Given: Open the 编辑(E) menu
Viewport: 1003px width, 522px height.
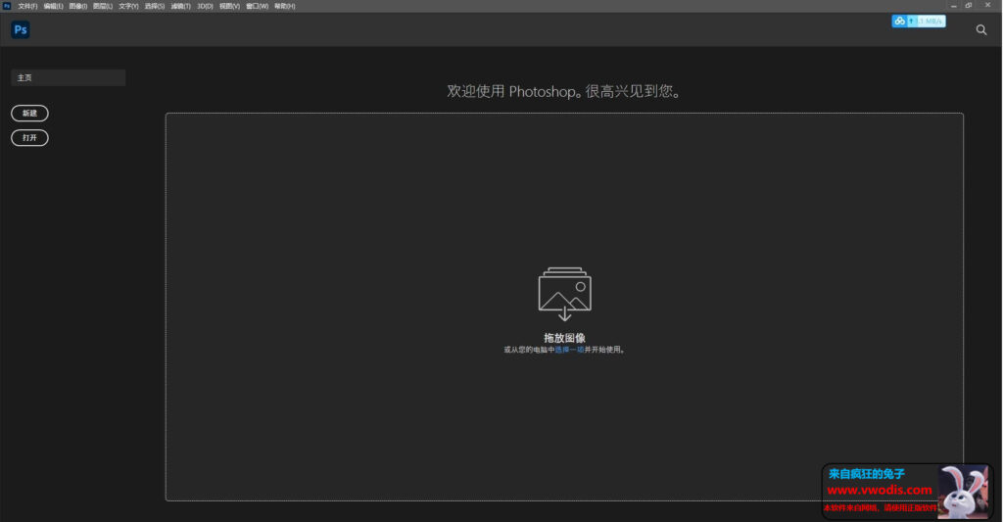Looking at the screenshot, I should click(53, 7).
